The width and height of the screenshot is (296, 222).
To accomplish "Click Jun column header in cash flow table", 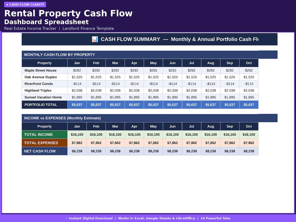I will 172,63.
